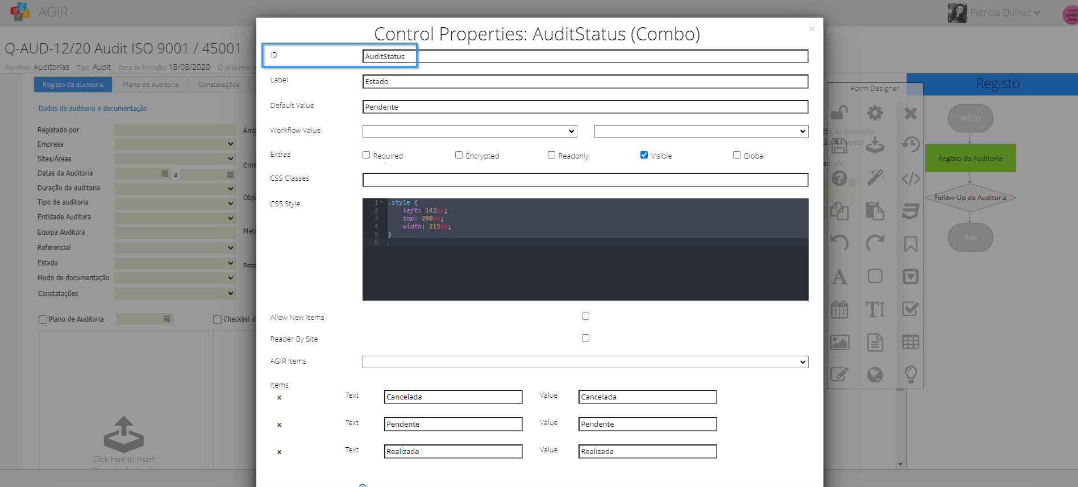Expand the Empresa dropdown
The width and height of the screenshot is (1078, 487).
point(175,144)
